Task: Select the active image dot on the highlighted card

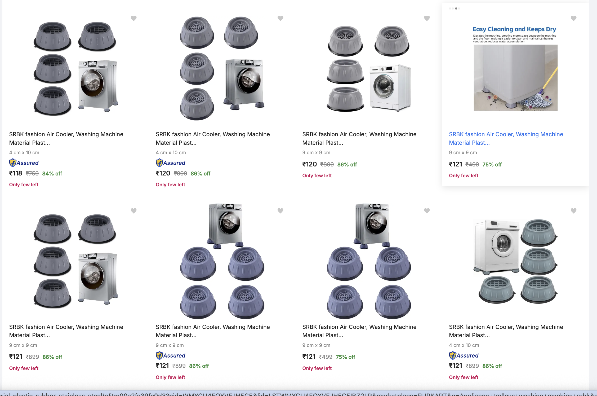Action: [456, 8]
